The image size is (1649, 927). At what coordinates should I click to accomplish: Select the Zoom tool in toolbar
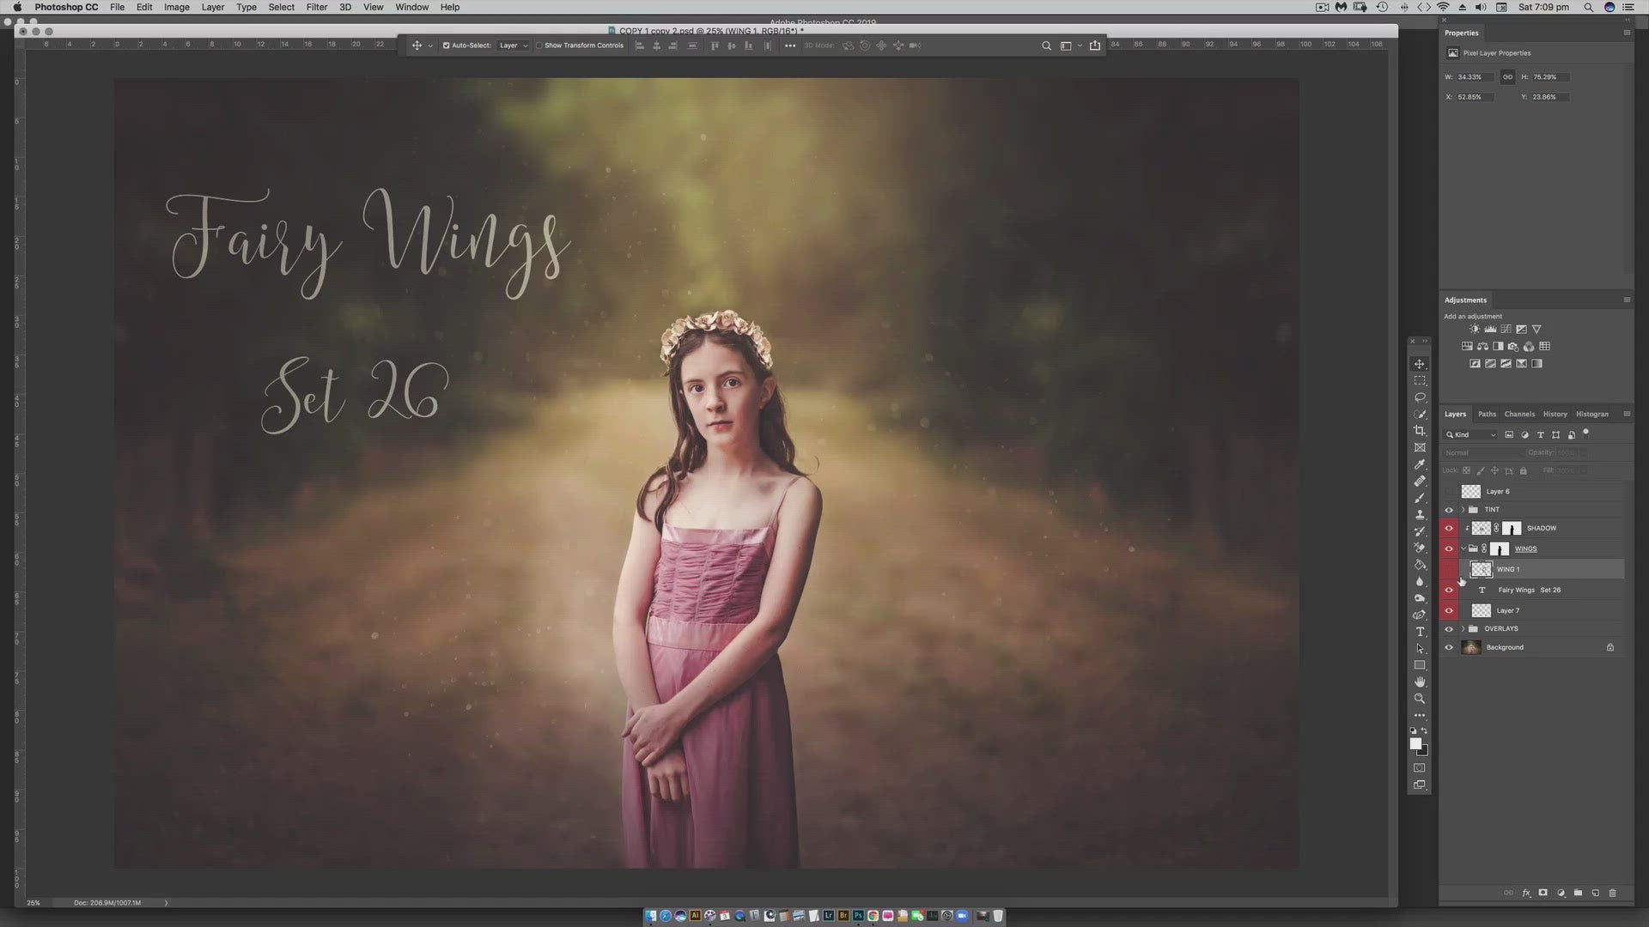coord(1420,699)
